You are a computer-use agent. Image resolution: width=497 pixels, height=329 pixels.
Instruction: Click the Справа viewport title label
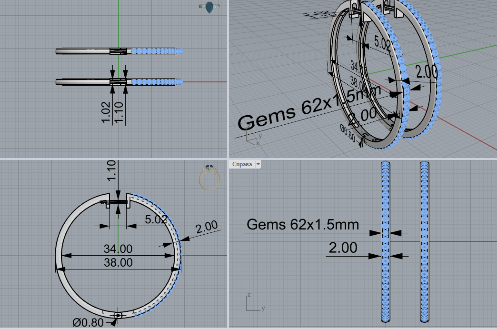[242, 164]
